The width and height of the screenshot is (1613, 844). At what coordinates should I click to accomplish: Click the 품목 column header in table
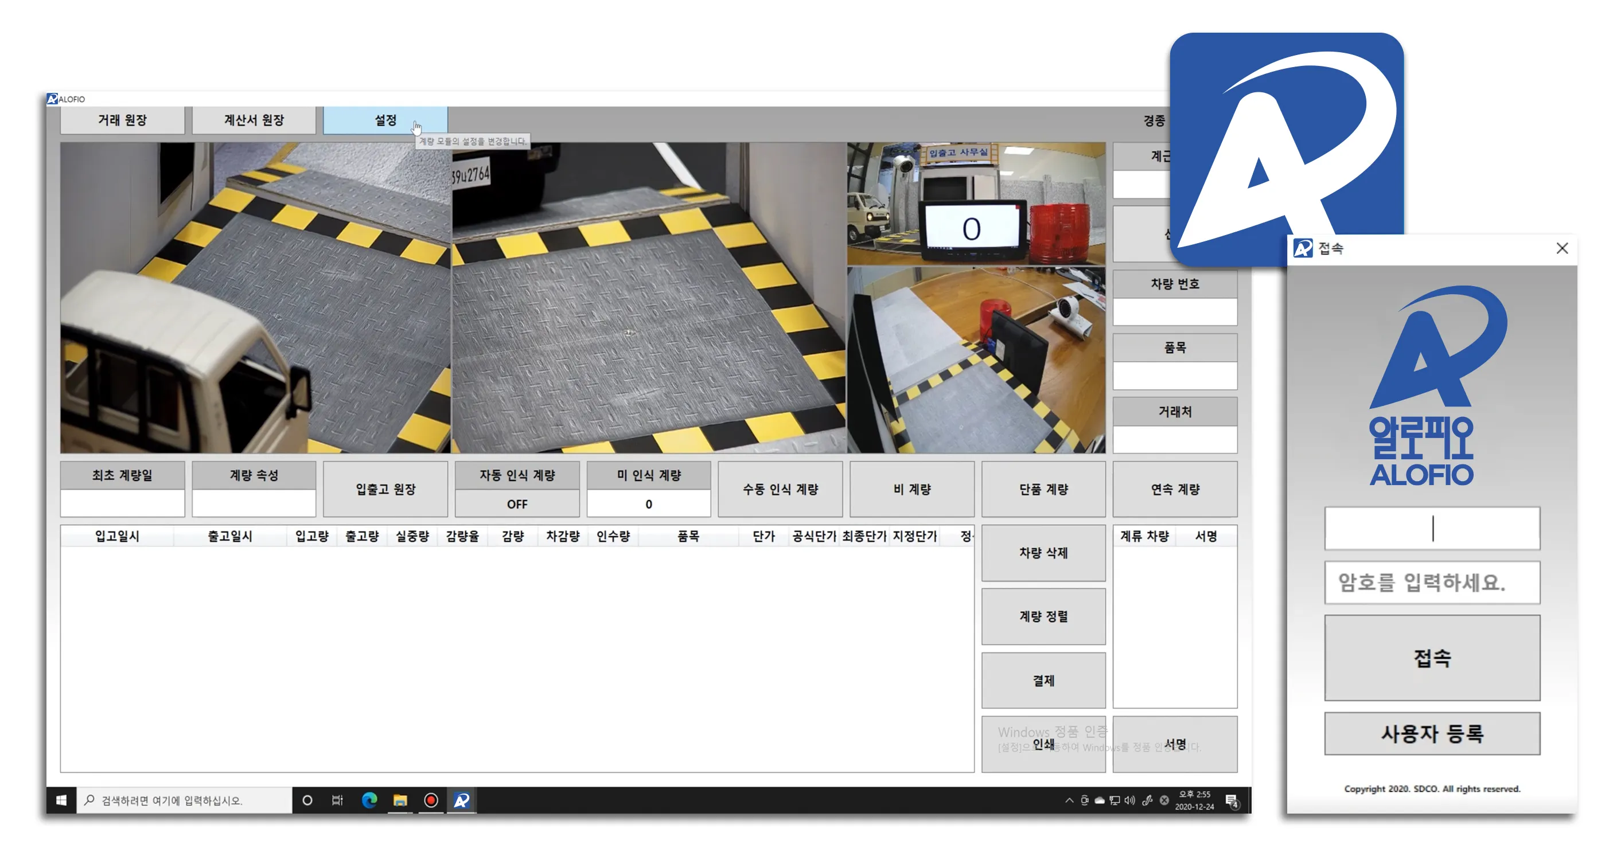click(x=688, y=537)
